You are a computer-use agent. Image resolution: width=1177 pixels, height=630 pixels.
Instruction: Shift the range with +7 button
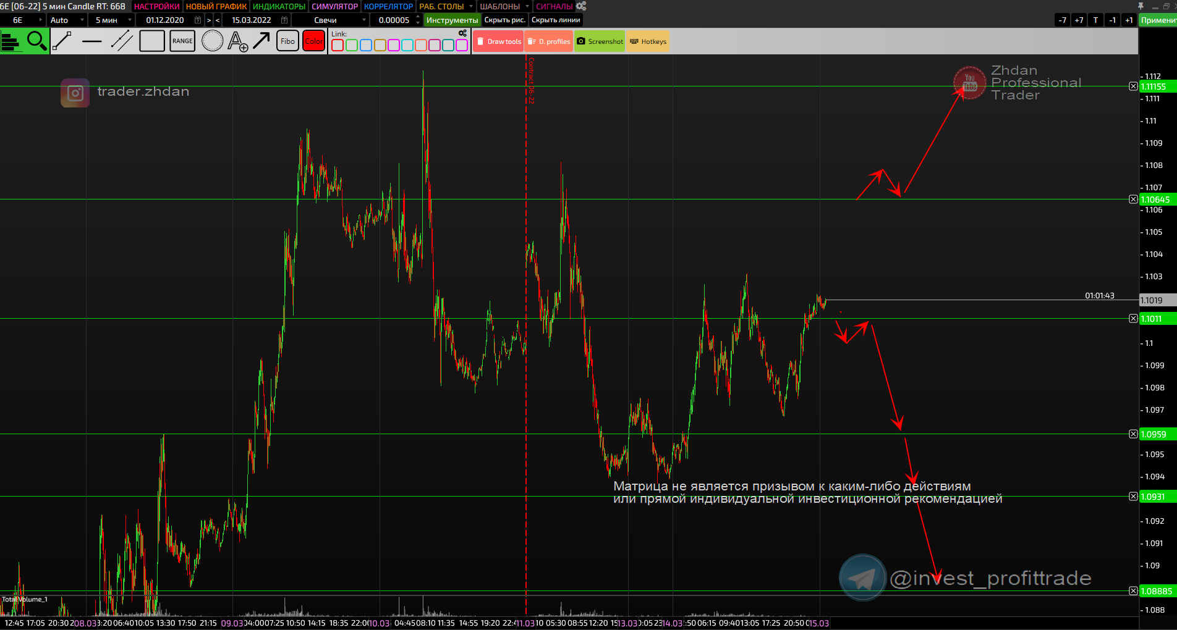[1079, 20]
